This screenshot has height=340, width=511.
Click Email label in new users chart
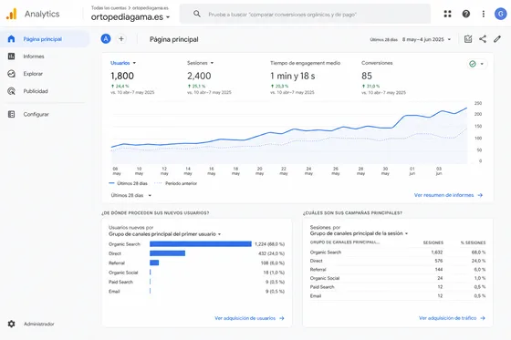click(114, 292)
